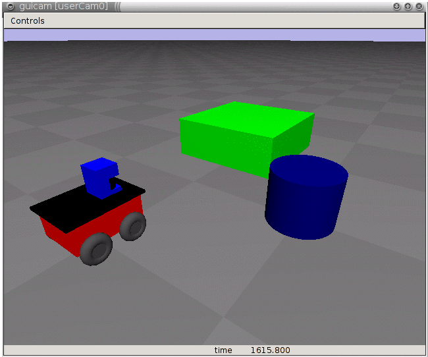Click the guicam [userCam0] window title

[63, 6]
